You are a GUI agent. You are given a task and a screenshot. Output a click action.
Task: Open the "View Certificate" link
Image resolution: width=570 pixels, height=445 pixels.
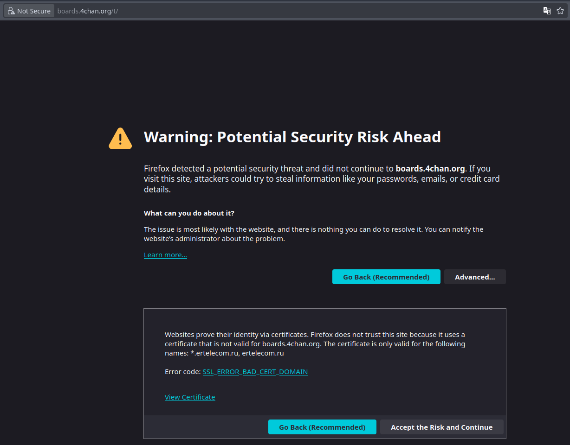click(190, 397)
